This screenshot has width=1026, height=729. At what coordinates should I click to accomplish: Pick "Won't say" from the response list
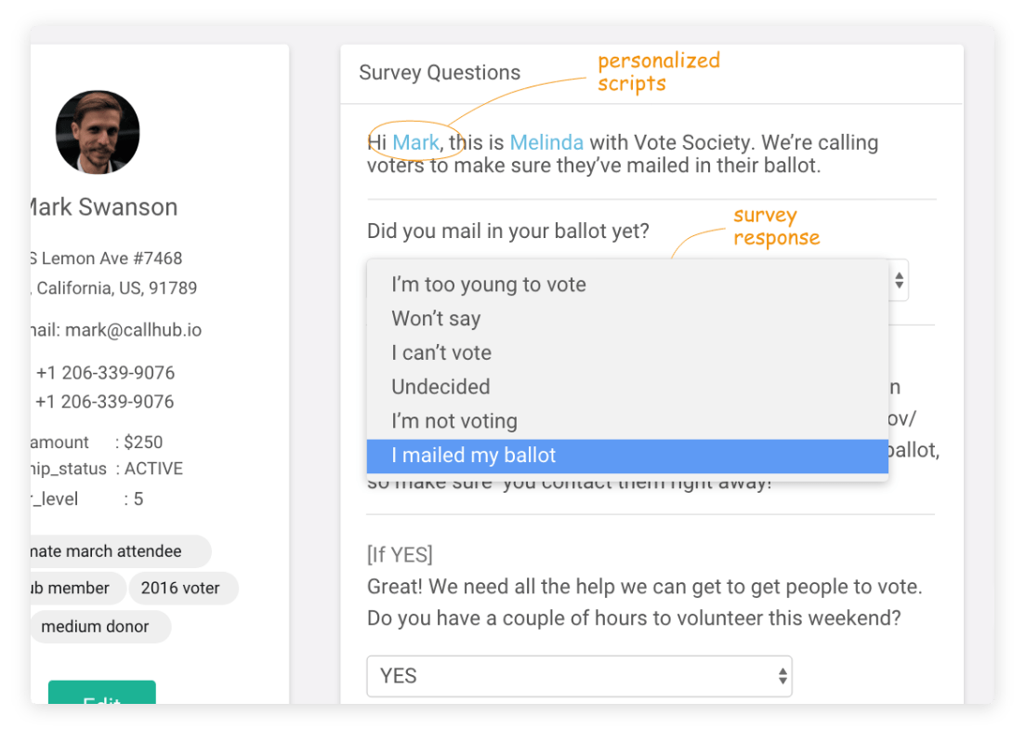coord(627,319)
